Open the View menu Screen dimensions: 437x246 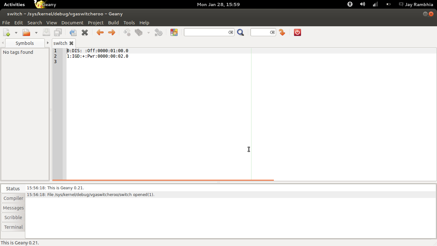pyautogui.click(x=52, y=23)
